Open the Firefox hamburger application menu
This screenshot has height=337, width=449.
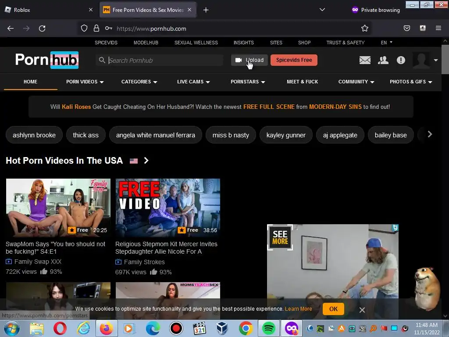[438, 28]
